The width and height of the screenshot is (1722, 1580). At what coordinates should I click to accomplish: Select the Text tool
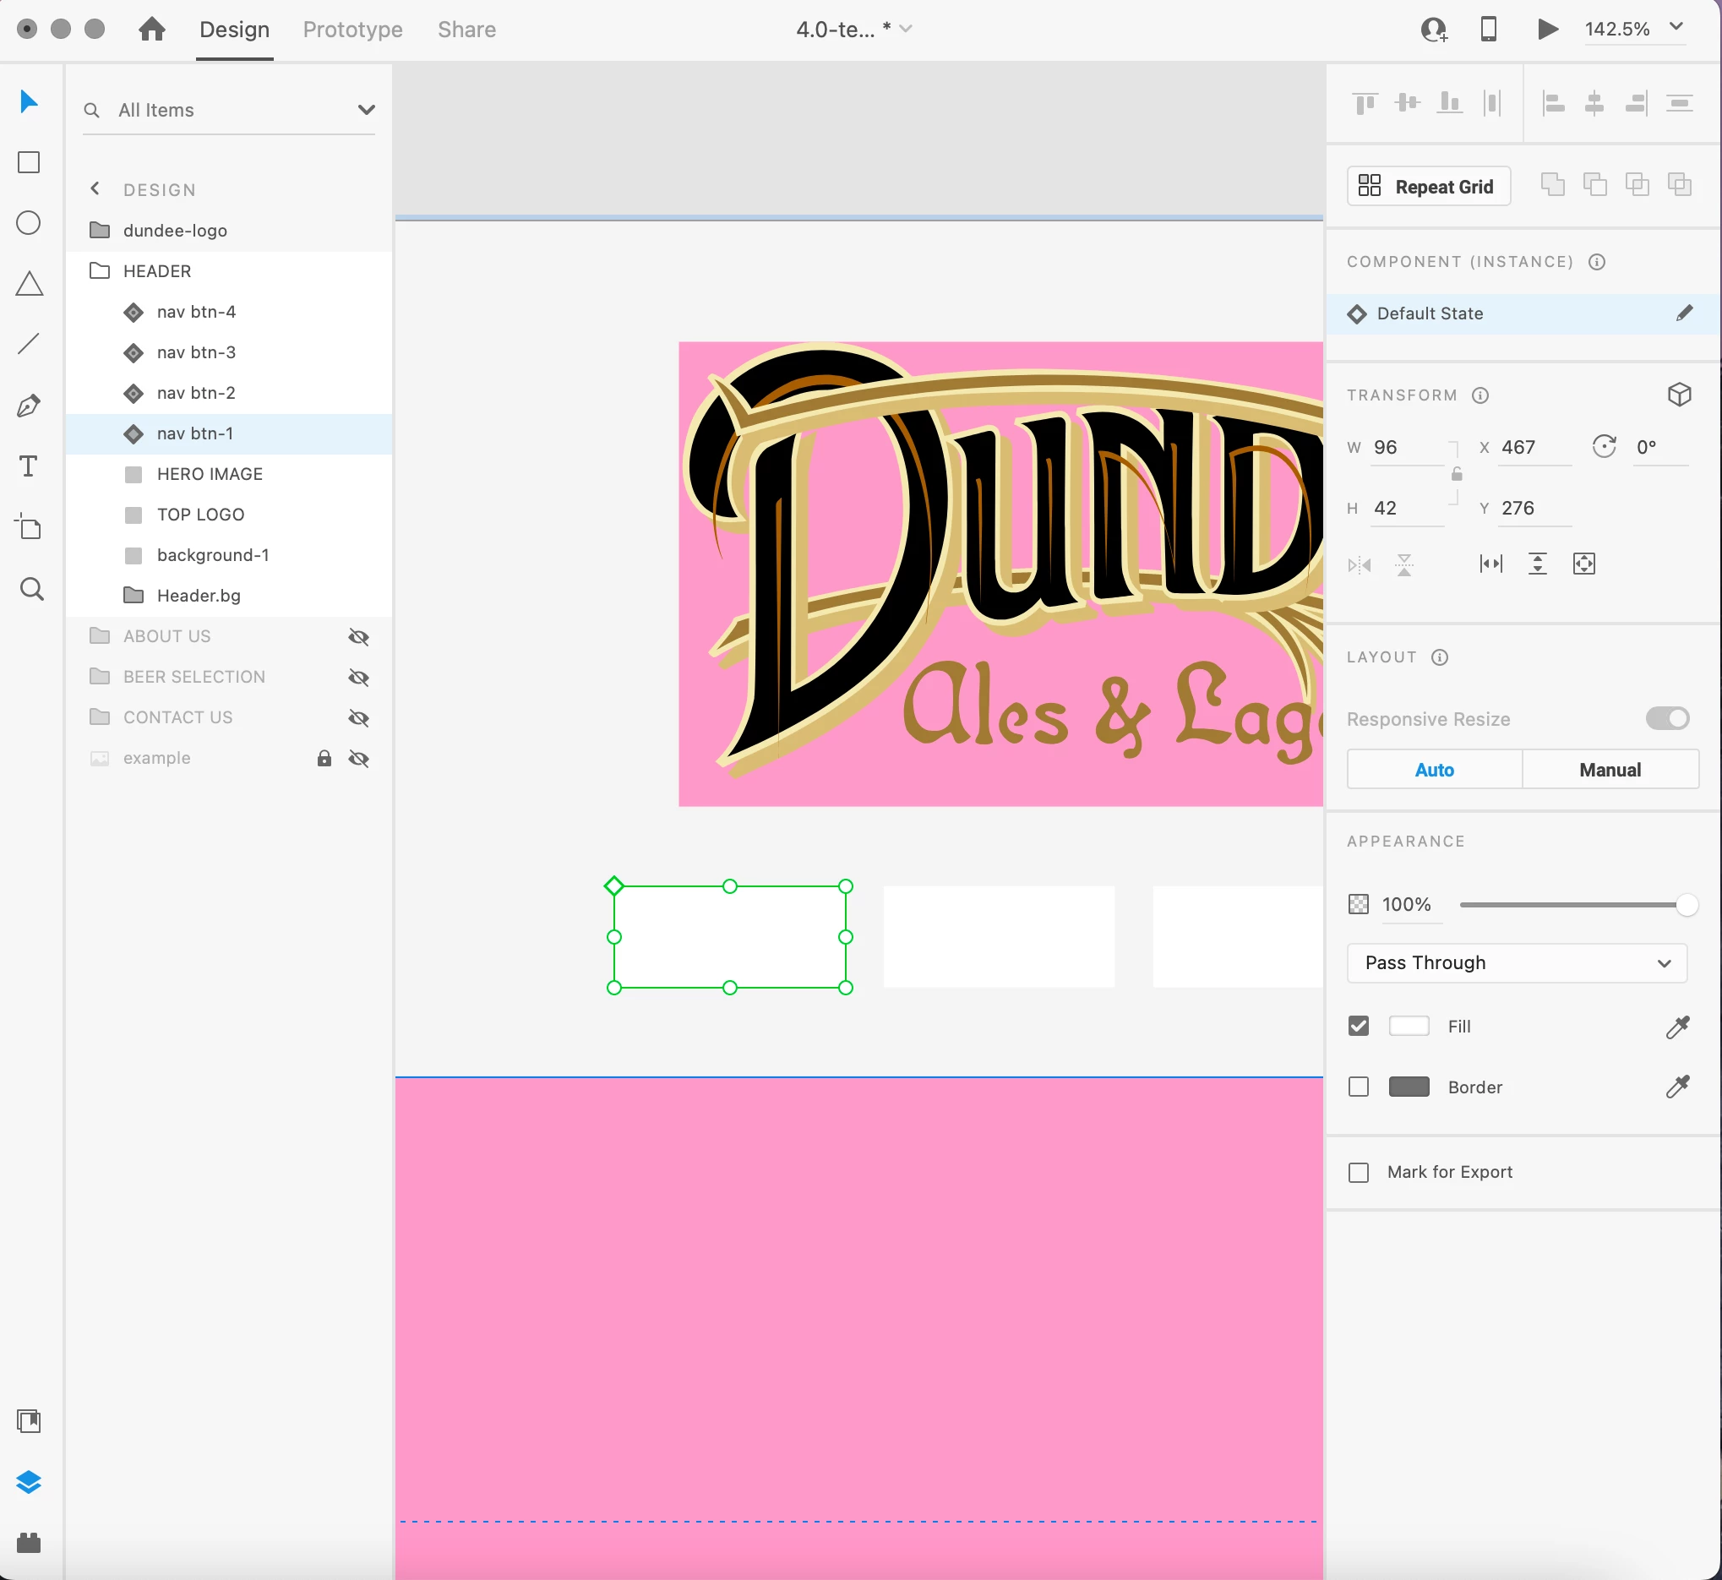coord(29,466)
